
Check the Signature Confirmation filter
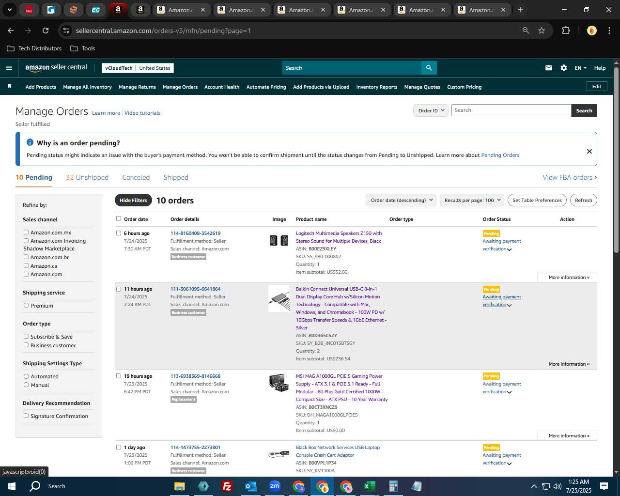click(26, 416)
